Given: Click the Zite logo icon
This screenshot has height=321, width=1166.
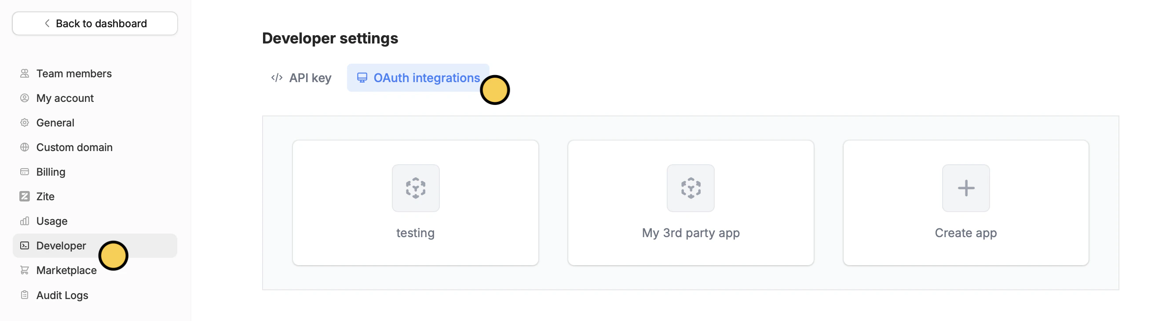Looking at the screenshot, I should [25, 196].
